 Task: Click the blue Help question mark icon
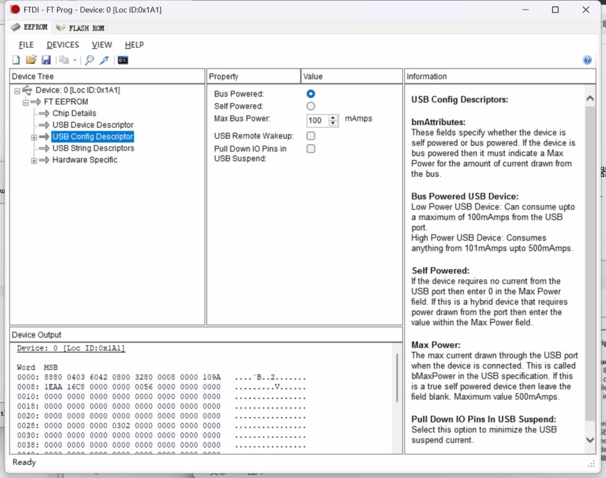coord(587,60)
